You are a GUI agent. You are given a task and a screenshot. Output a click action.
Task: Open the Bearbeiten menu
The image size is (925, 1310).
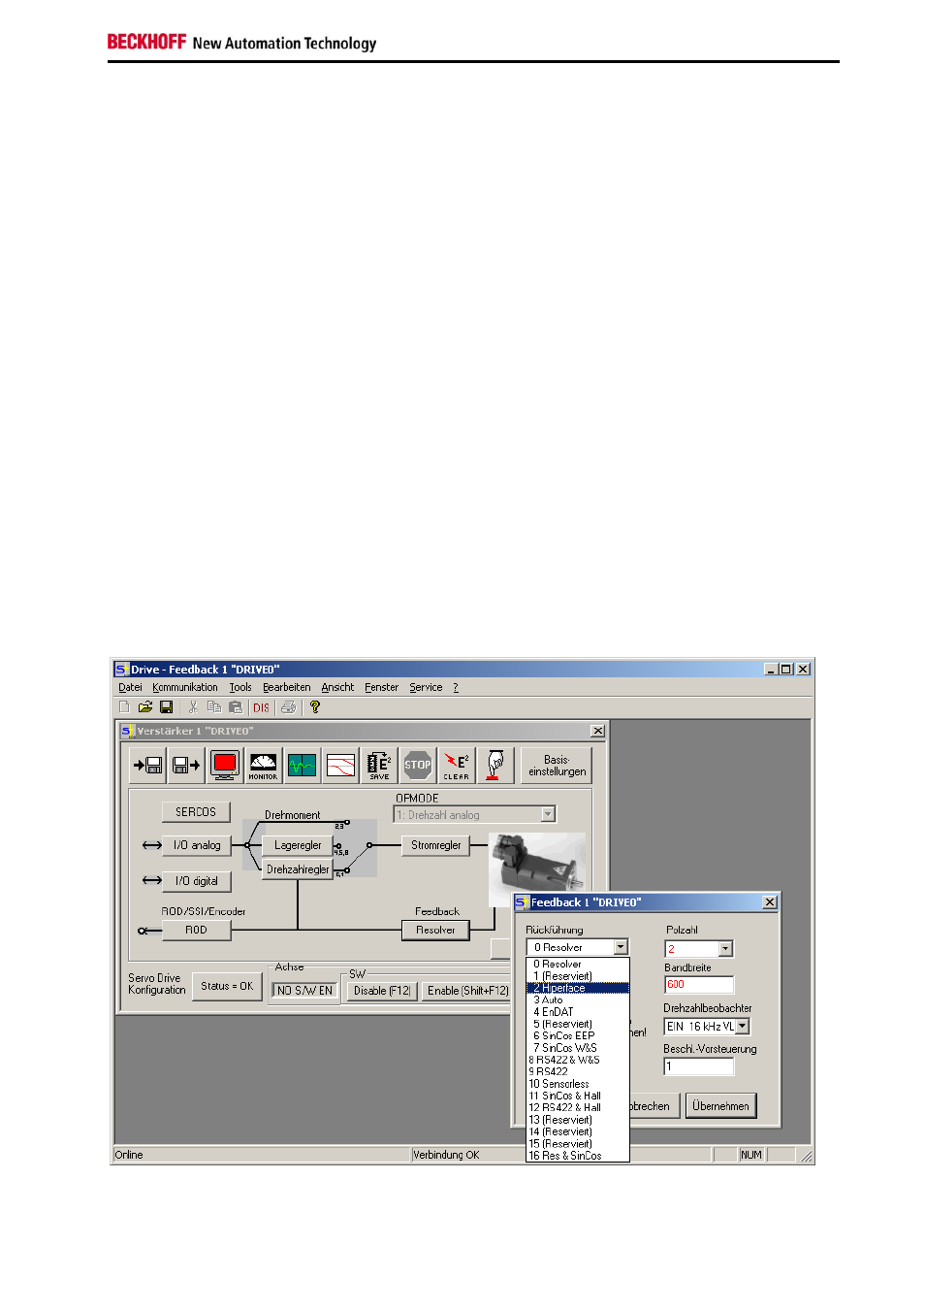click(287, 688)
